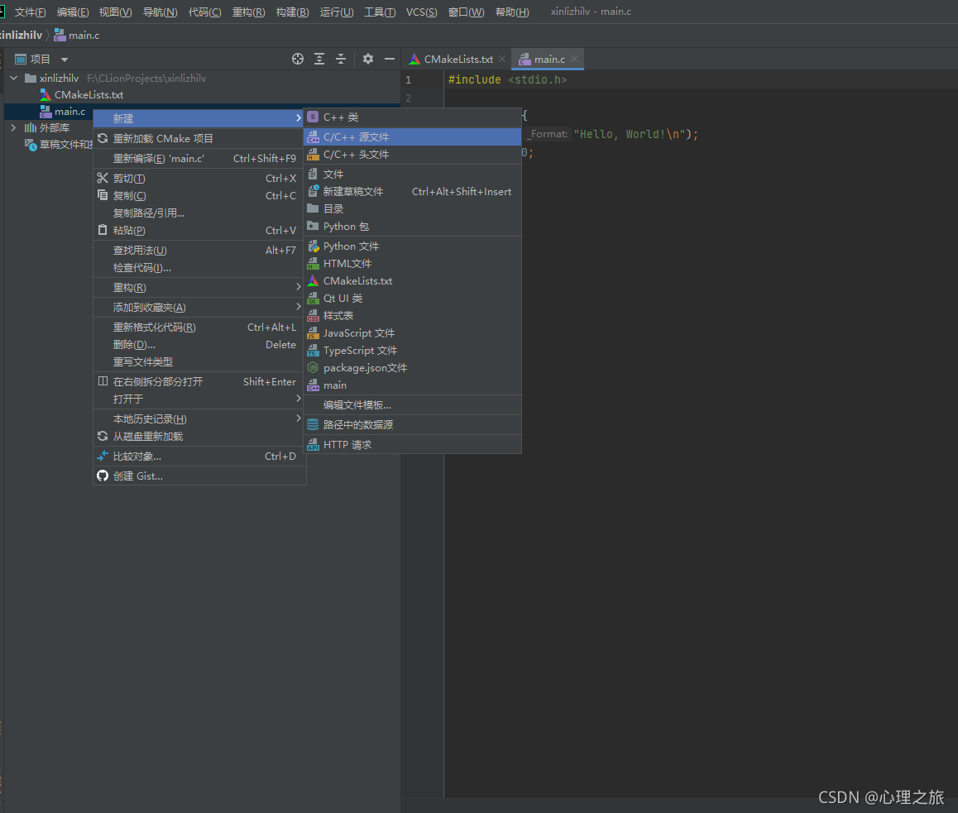Select main.c in the project tree
Viewport: 958px width, 813px height.
pos(69,111)
